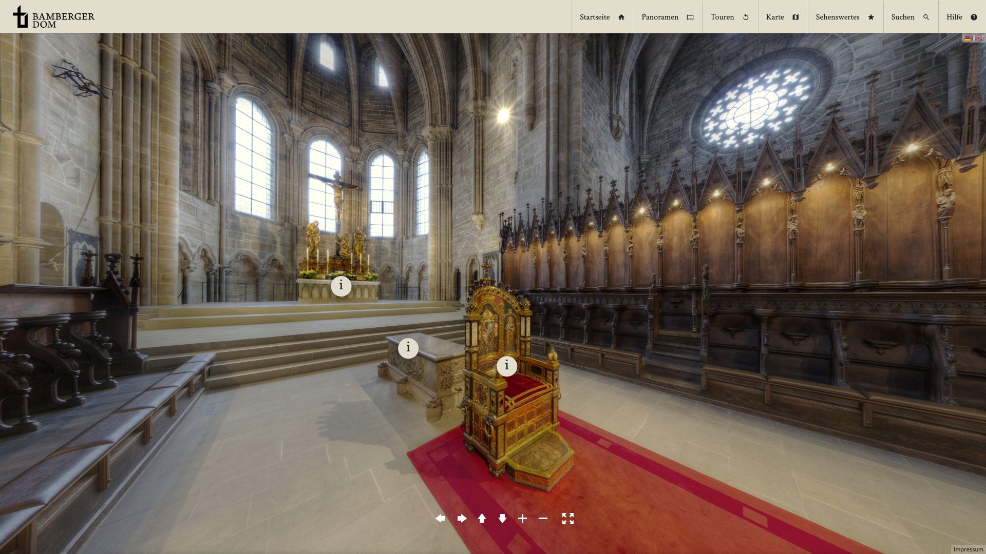Image resolution: width=986 pixels, height=554 pixels.
Task: Switch language to French flag
Action: 974,38
